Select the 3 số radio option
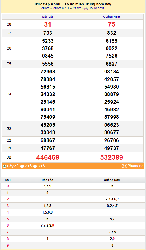This screenshot has width=146, height=250. tap(35, 166)
